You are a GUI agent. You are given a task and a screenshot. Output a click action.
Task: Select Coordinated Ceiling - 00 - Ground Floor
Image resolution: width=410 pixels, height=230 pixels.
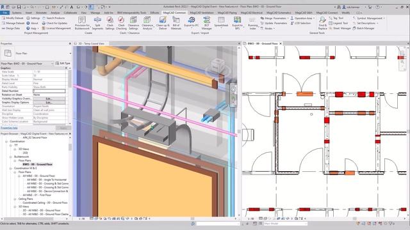[45, 203]
